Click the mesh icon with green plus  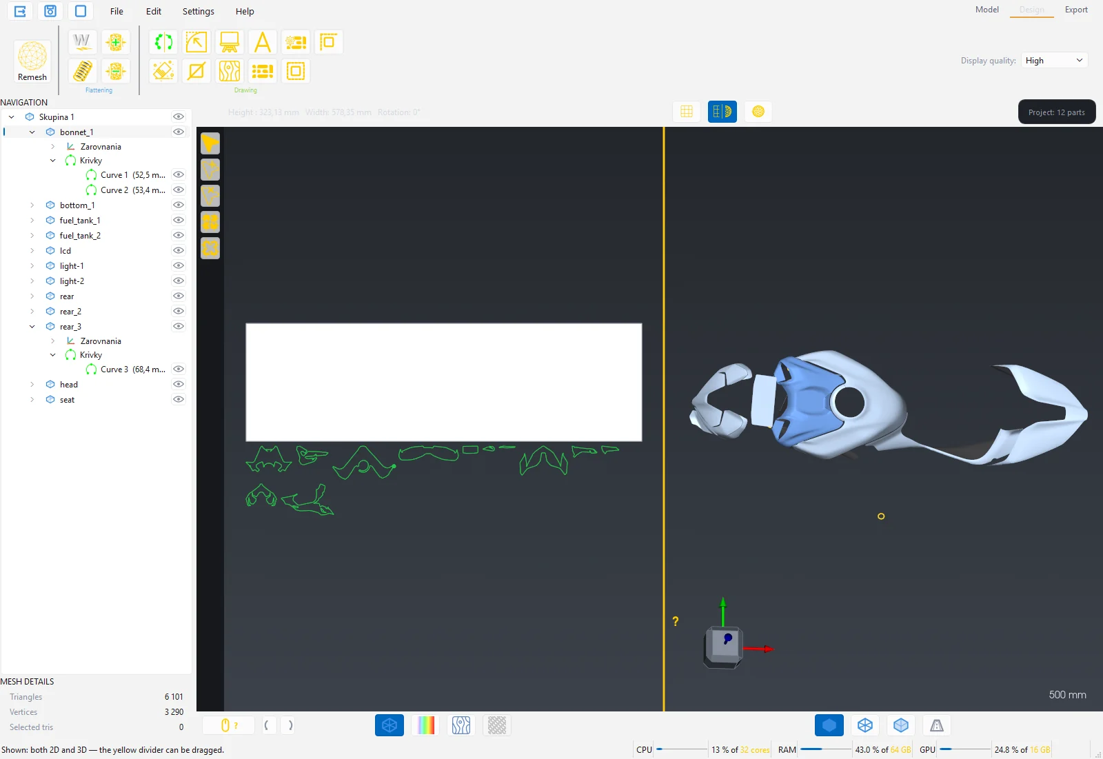click(x=116, y=42)
